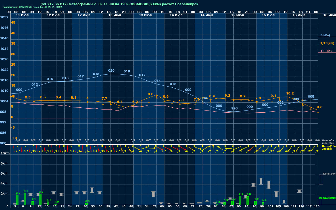Click the 7.9 temperature value
The image size is (336, 210).
258,98
